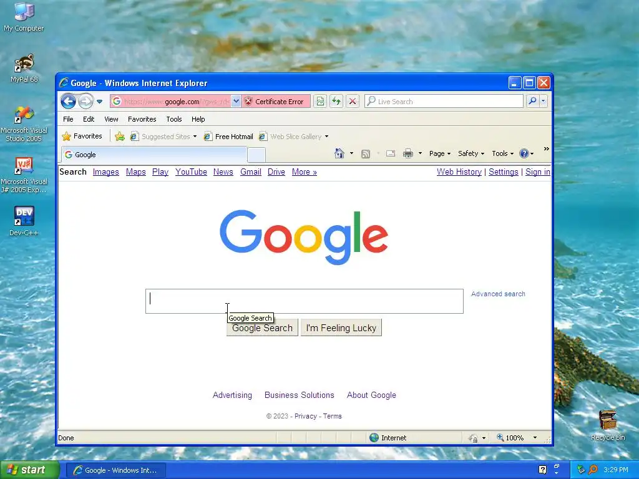Click the Print icon
The height and width of the screenshot is (479, 639).
pyautogui.click(x=408, y=153)
